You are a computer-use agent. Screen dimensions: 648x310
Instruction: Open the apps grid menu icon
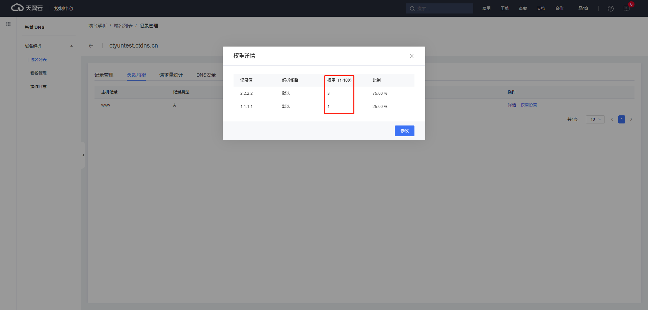click(x=8, y=24)
